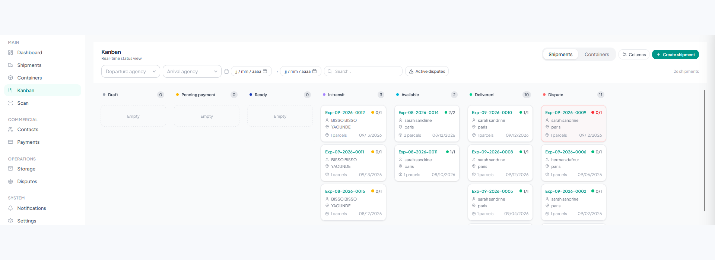Open shipment Exp-09-2026-0005
This screenshot has width=715, height=260.
click(500, 202)
